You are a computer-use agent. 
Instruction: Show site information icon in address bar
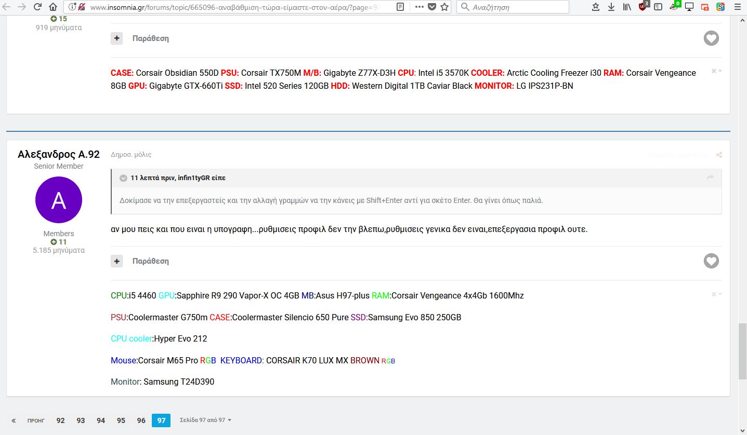click(72, 7)
